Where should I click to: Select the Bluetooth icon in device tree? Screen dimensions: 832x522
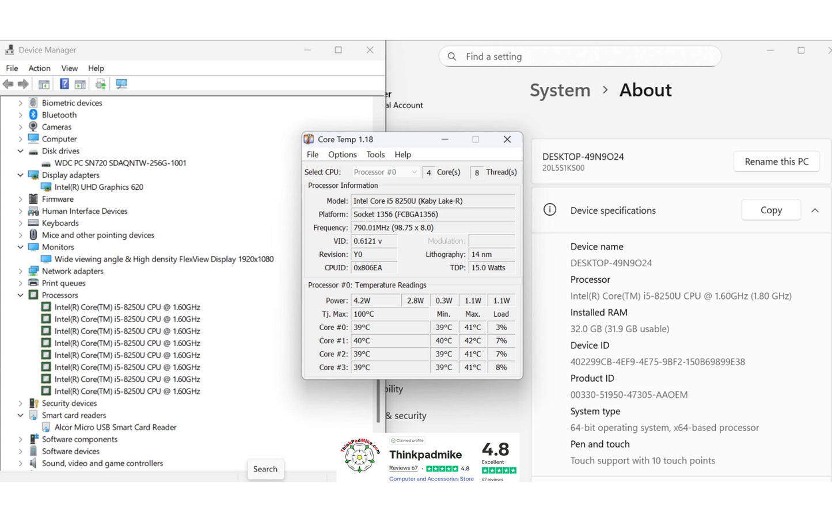coord(33,115)
